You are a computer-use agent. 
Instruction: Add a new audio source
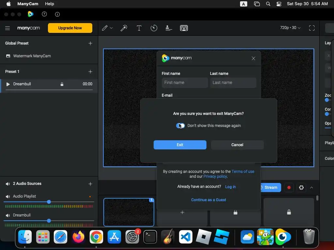pyautogui.click(x=90, y=184)
